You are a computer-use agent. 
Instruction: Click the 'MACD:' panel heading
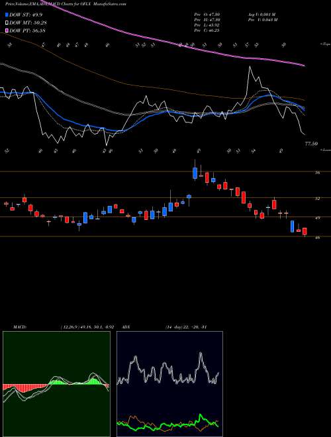coord(19,327)
